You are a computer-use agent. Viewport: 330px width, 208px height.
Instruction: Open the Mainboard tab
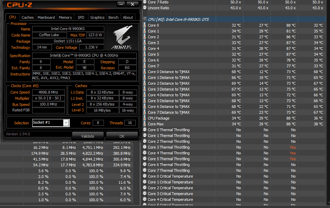46,17
